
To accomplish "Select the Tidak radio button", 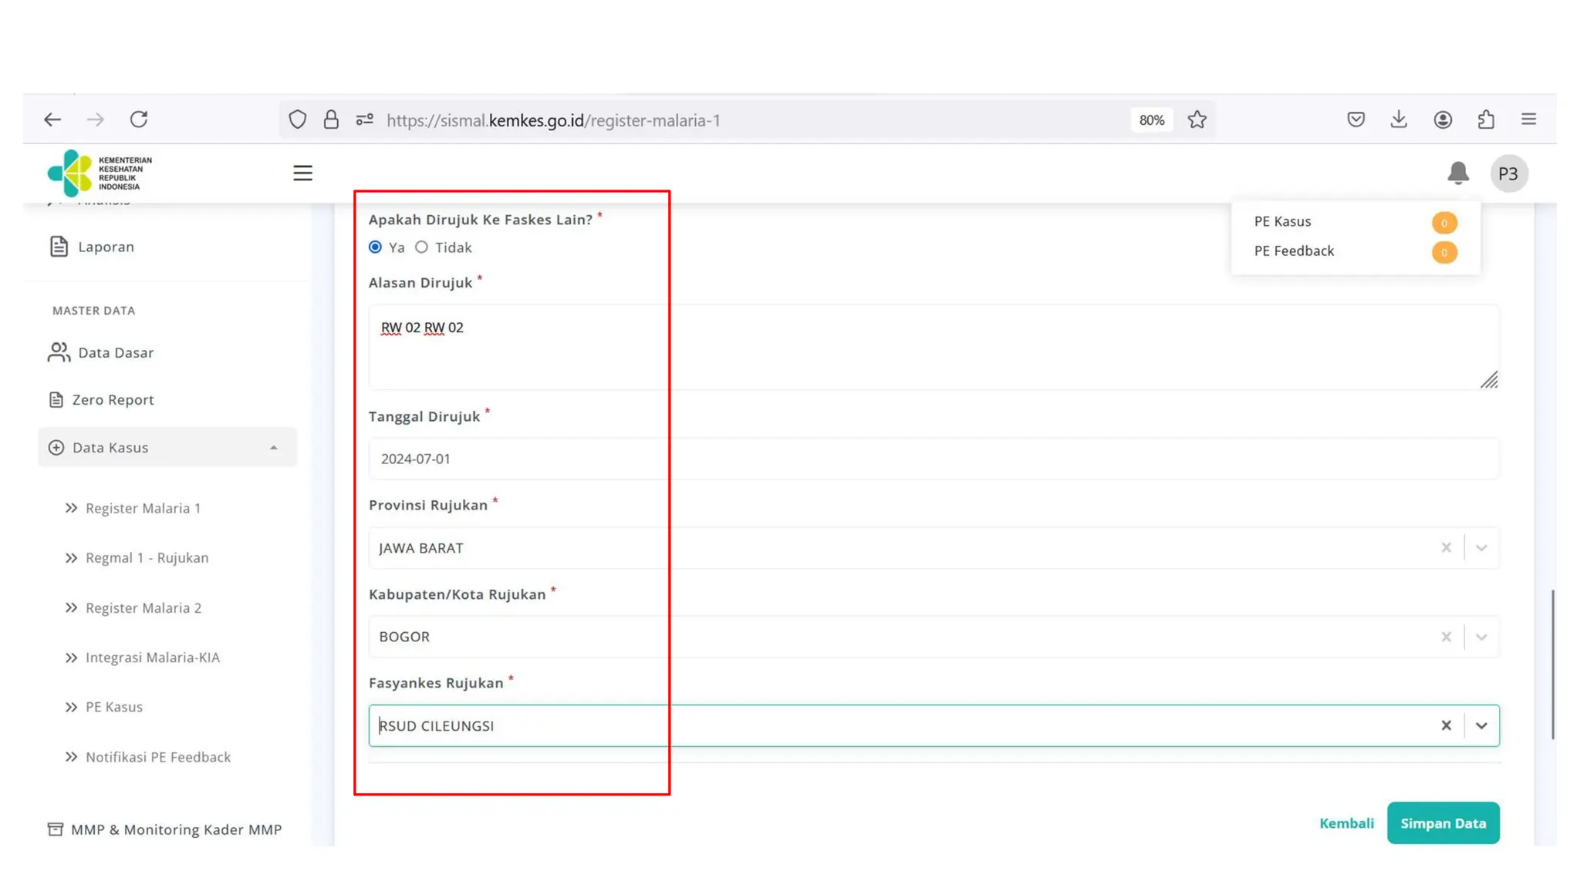I will point(421,247).
